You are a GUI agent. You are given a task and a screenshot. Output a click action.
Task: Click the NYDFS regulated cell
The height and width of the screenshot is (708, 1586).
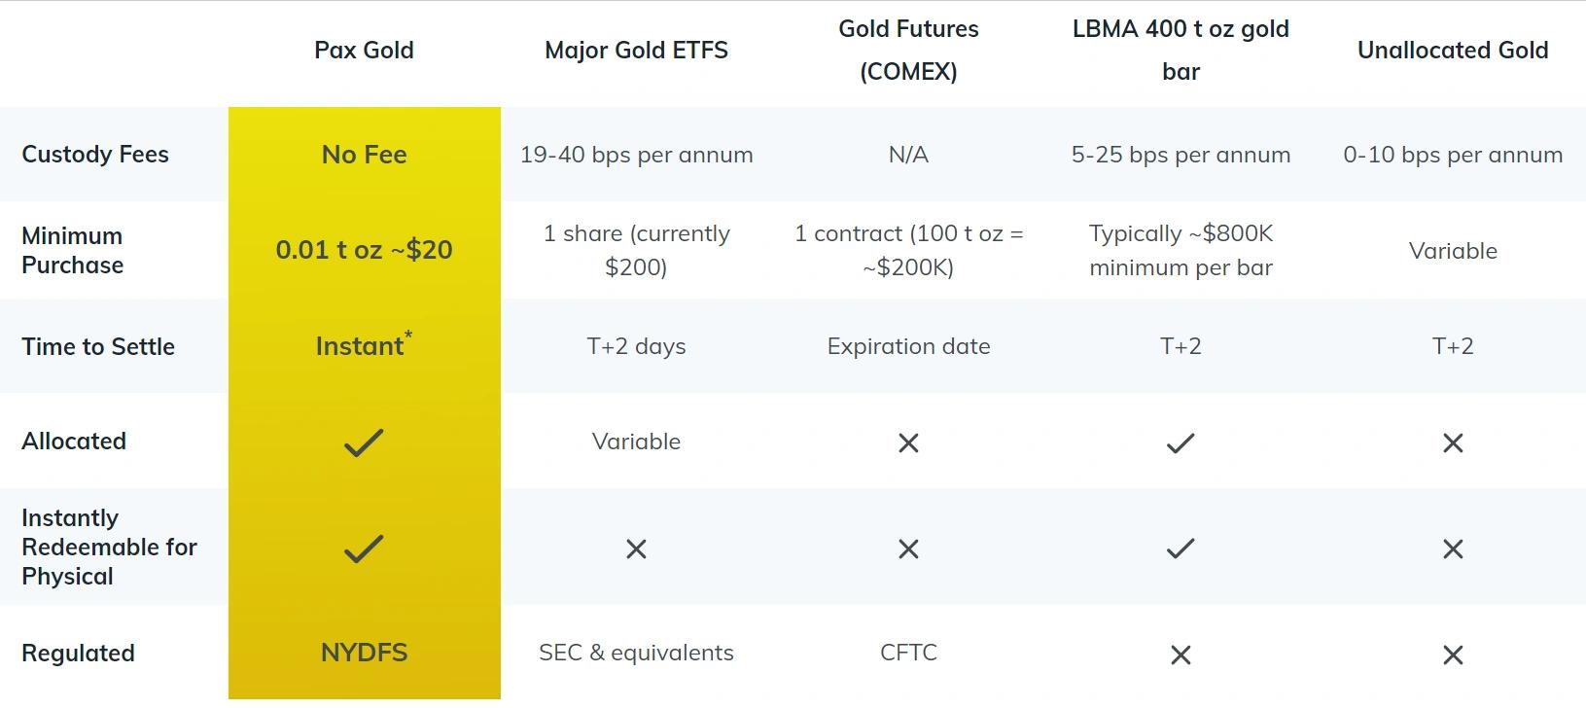point(364,653)
